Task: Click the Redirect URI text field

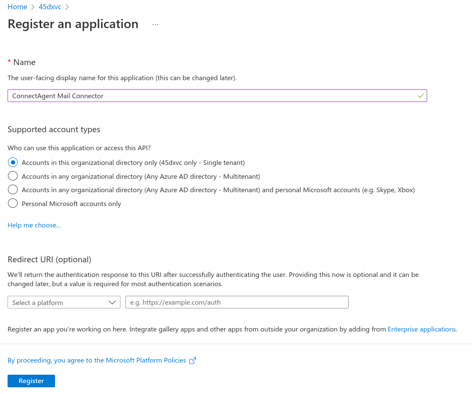Action: coord(237,302)
